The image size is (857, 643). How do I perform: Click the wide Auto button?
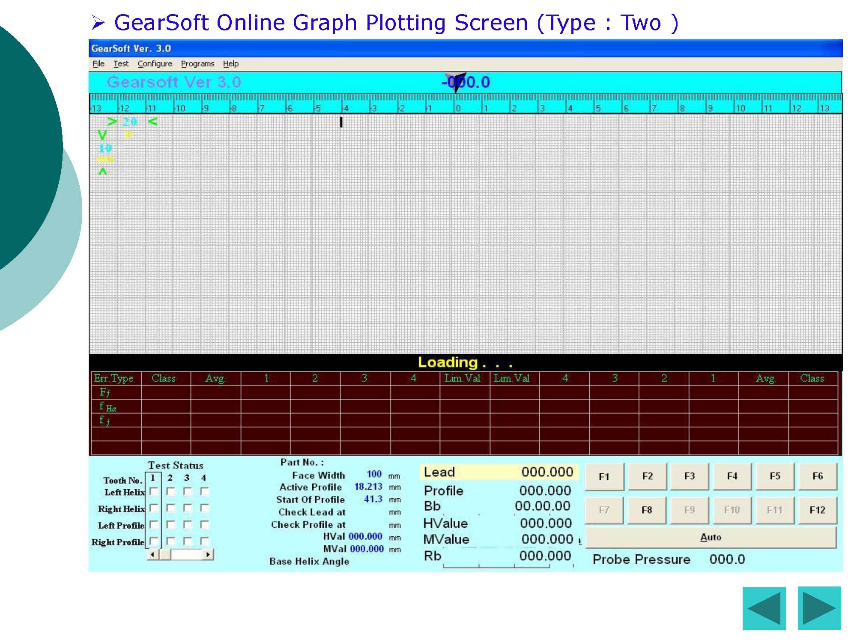pyautogui.click(x=711, y=537)
